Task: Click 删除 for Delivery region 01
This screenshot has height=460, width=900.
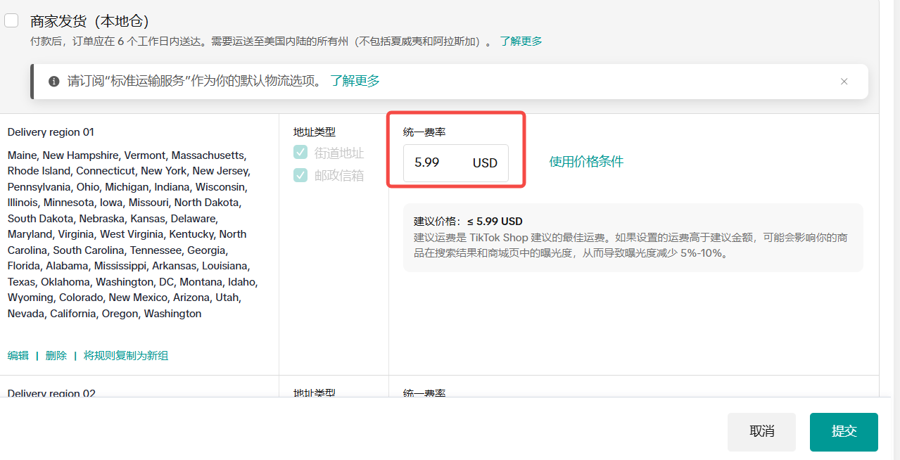Action: [x=56, y=356]
